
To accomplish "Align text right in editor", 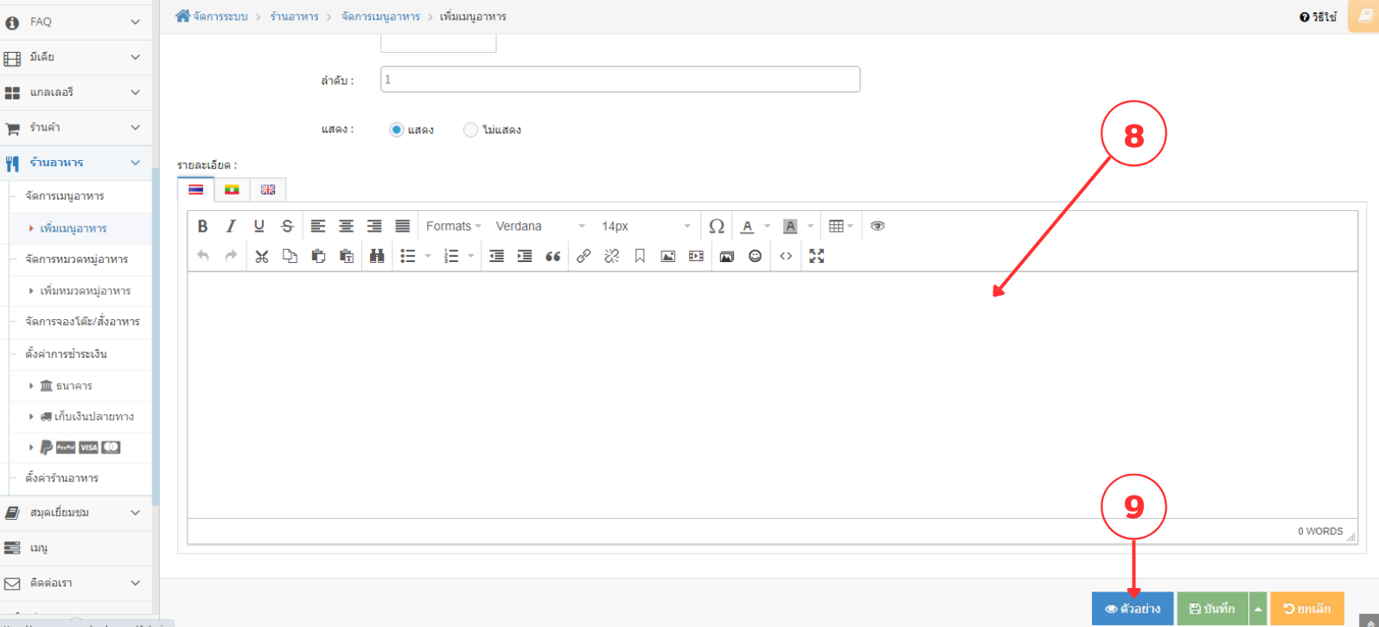I will 374,226.
